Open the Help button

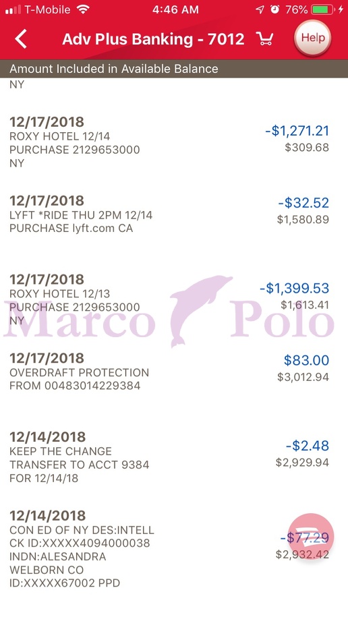(312, 38)
